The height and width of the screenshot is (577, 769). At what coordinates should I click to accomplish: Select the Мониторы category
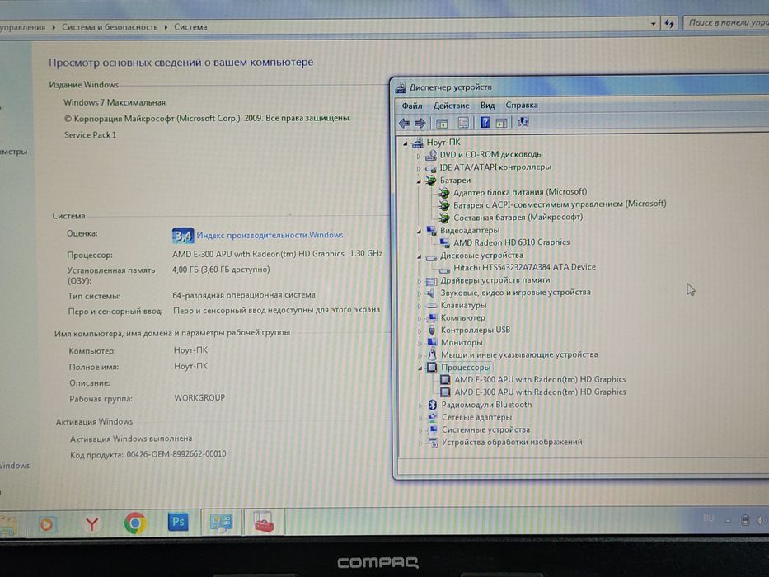tap(462, 342)
